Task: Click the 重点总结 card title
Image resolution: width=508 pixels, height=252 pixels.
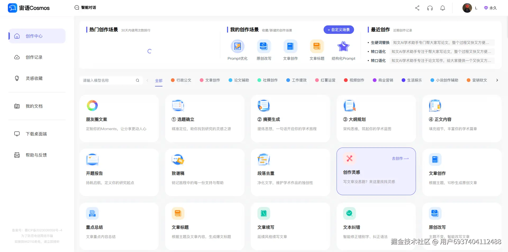Action: [94, 227]
